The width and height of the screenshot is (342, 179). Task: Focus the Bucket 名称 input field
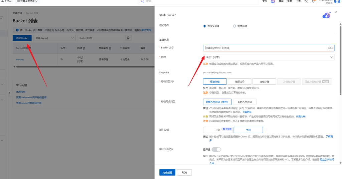pos(269,48)
